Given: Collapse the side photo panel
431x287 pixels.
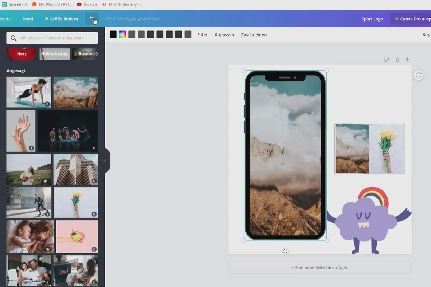Looking at the screenshot, I should [x=105, y=161].
